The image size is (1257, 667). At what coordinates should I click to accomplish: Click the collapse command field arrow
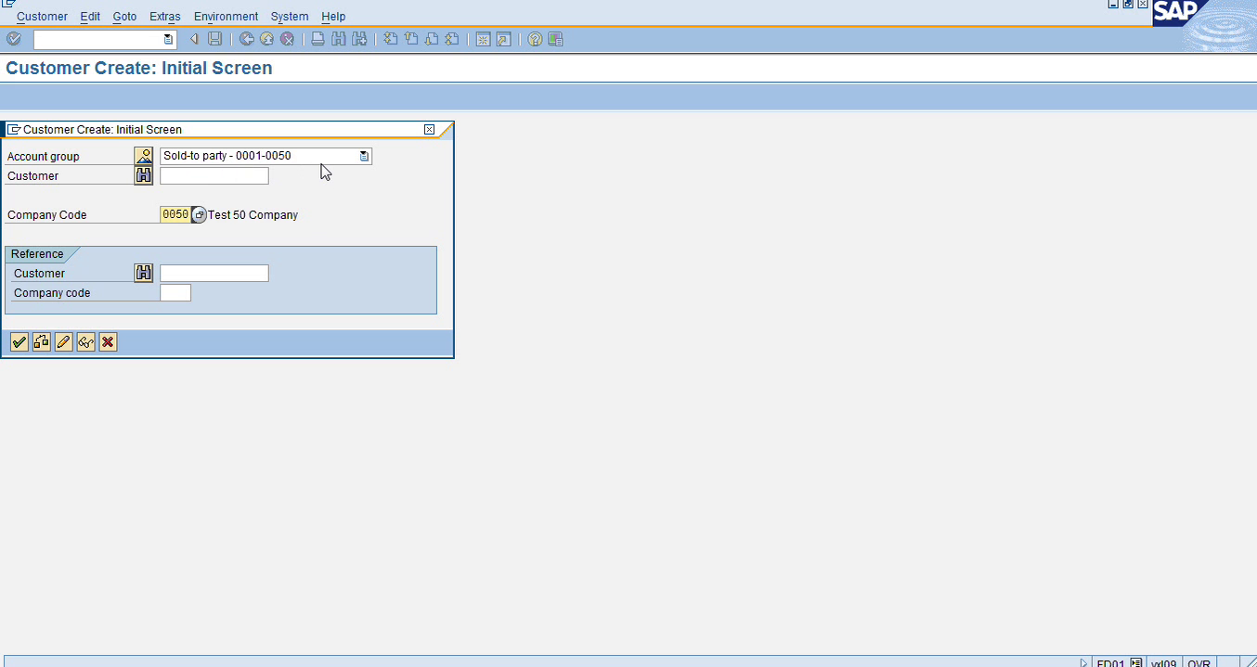click(194, 39)
